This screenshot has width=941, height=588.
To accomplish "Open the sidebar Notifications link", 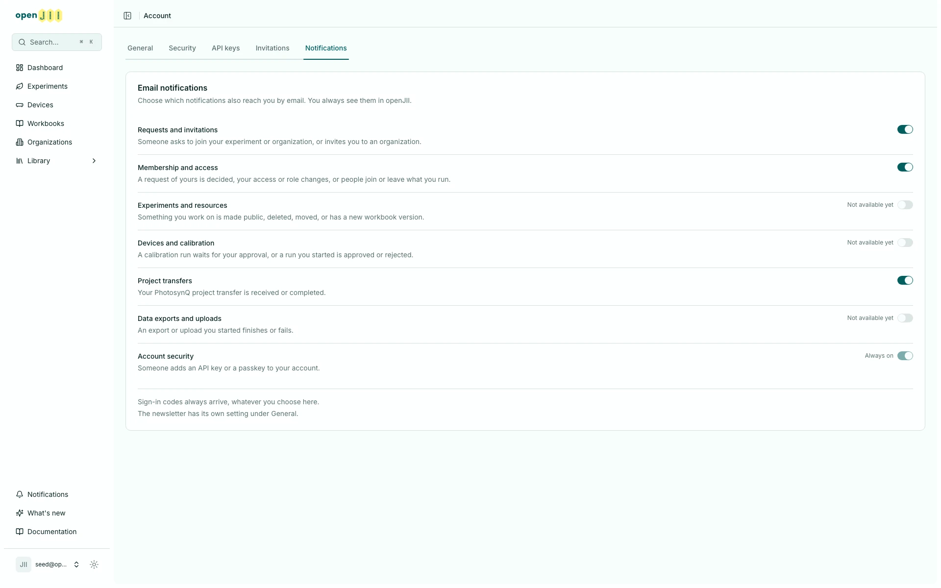I will (57, 494).
